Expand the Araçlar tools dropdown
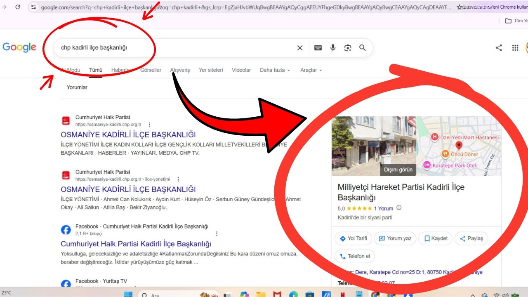528x297 pixels. [311, 70]
